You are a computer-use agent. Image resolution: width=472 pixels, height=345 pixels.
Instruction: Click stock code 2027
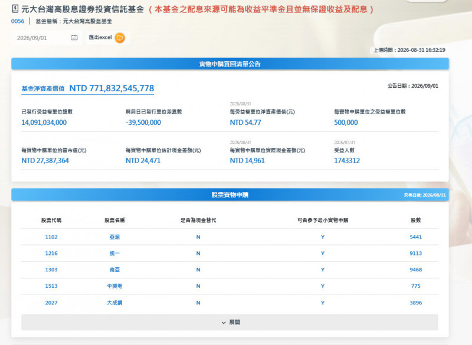51,303
